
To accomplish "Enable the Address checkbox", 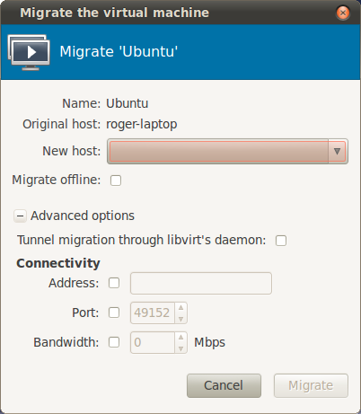I will 114,283.
